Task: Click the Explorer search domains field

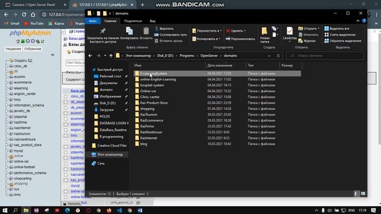Action: (325, 55)
